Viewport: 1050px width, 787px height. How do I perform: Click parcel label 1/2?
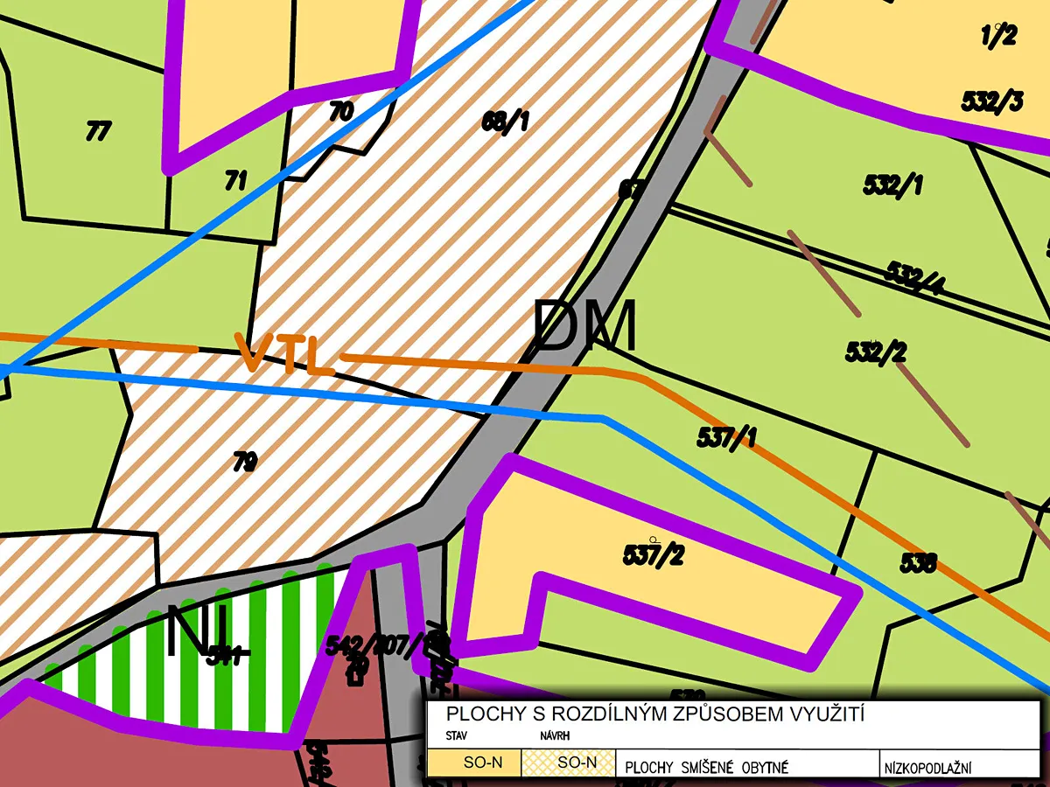[998, 36]
